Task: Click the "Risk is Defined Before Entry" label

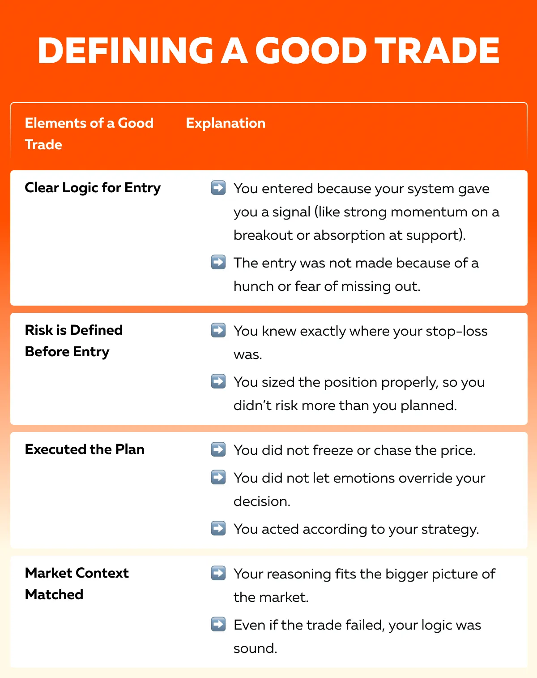Action: [x=73, y=341]
